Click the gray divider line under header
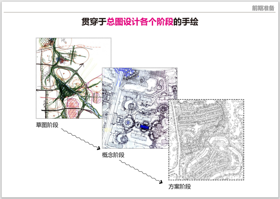The height and width of the screenshot is (199, 280). click(x=140, y=13)
